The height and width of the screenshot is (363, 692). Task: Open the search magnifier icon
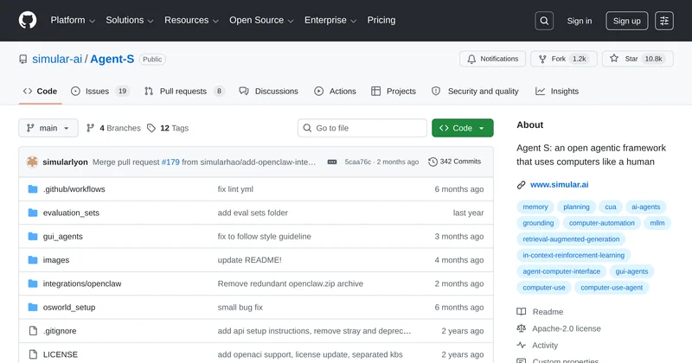click(544, 21)
